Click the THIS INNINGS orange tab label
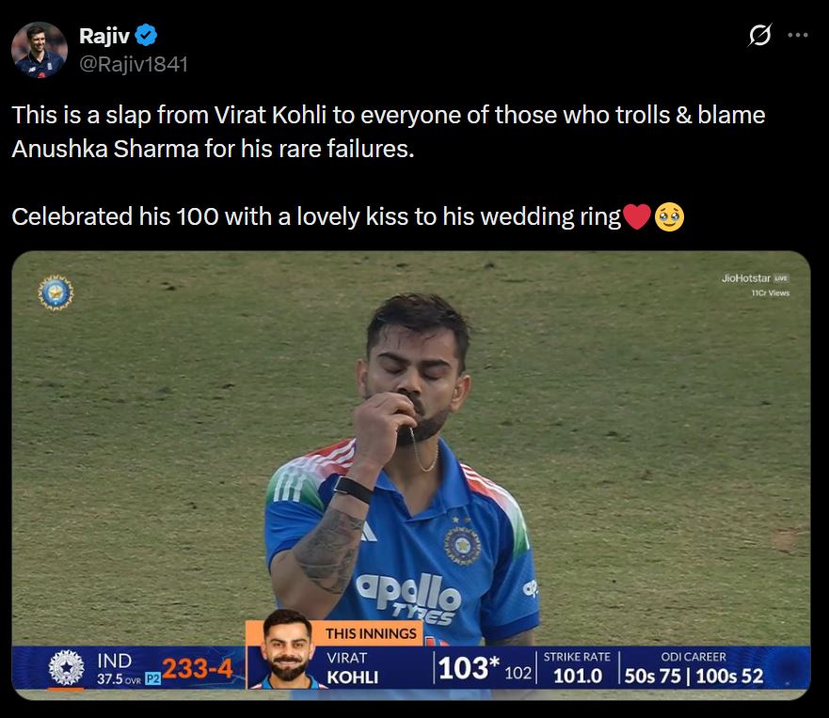Screen dimensions: 829x718 (x=371, y=634)
